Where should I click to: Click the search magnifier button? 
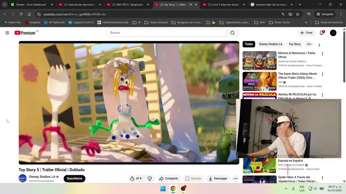(x=232, y=33)
